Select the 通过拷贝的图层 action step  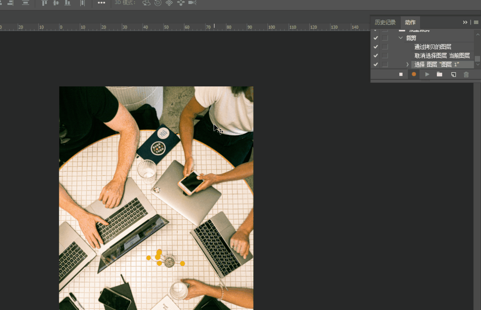coord(433,47)
